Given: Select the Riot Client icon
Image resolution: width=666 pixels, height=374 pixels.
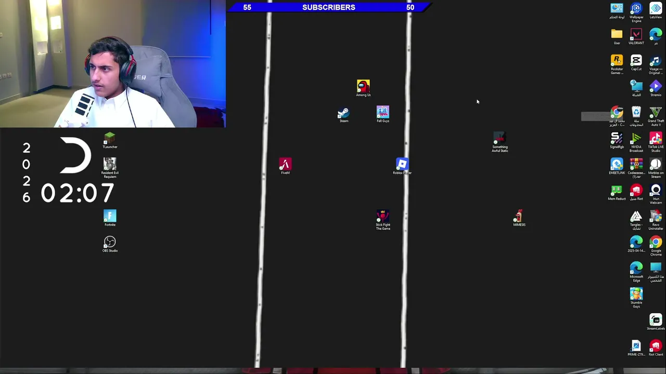Looking at the screenshot, I should coord(656,348).
